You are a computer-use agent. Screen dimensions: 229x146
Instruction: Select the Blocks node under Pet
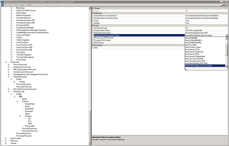click(x=25, y=99)
